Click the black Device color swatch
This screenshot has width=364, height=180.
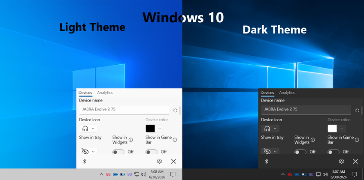150,129
